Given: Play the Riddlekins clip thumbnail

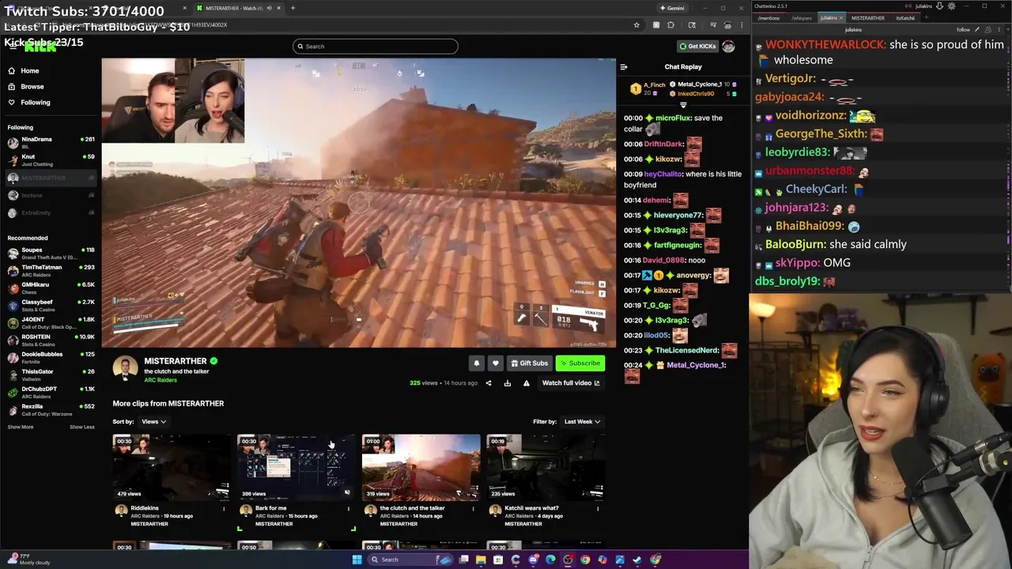Looking at the screenshot, I should pos(172,467).
